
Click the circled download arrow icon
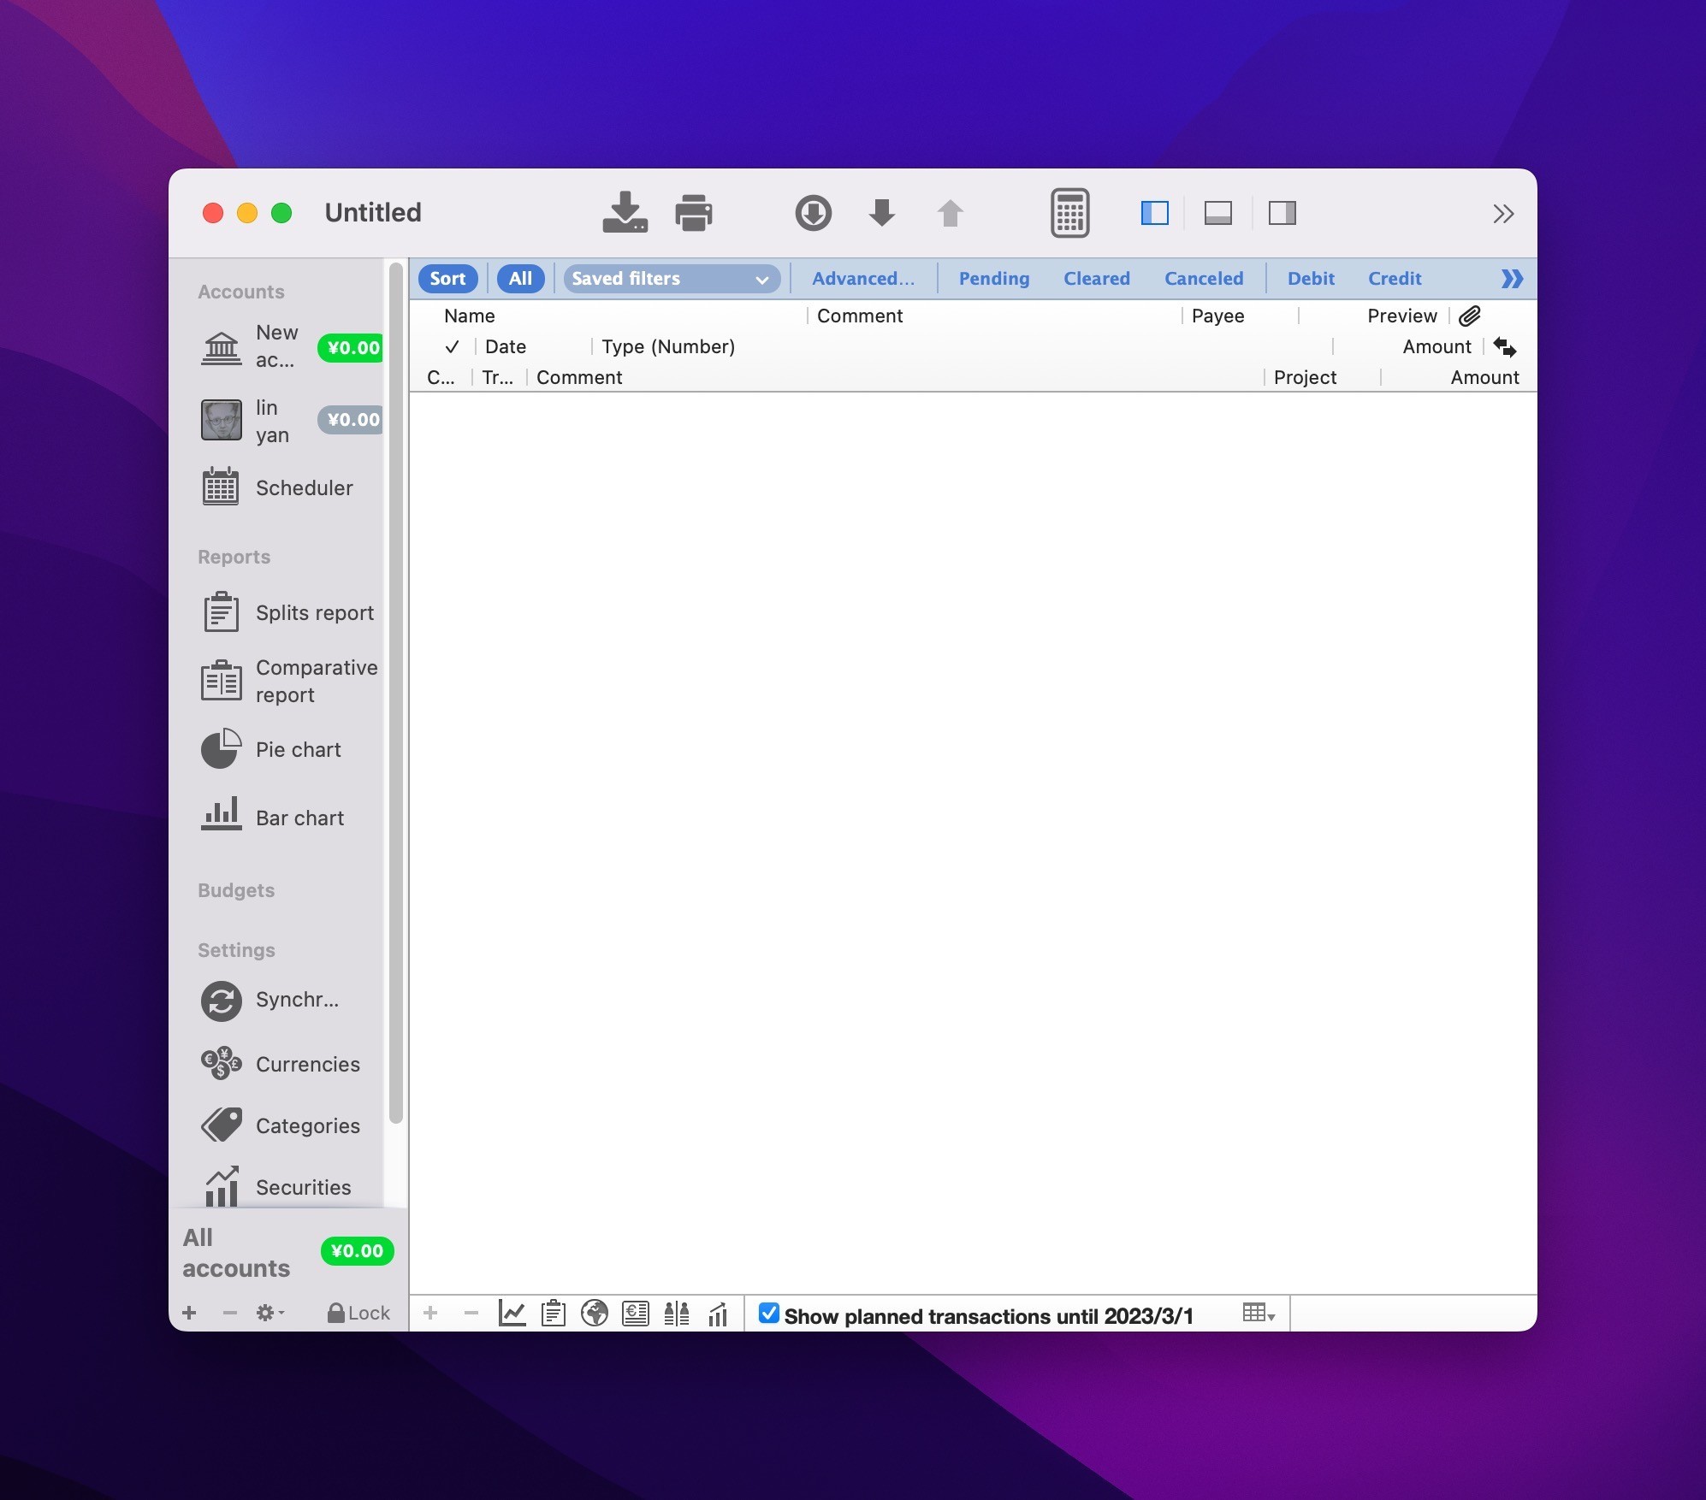[x=813, y=212]
